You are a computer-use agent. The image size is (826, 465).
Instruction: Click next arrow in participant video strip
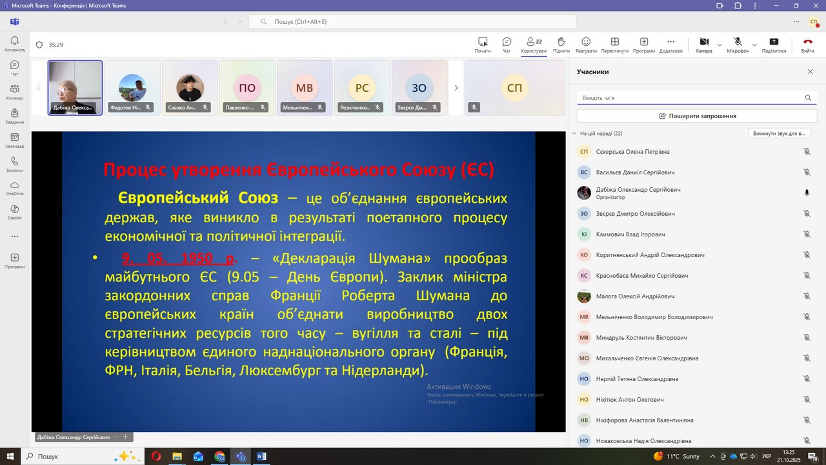456,88
